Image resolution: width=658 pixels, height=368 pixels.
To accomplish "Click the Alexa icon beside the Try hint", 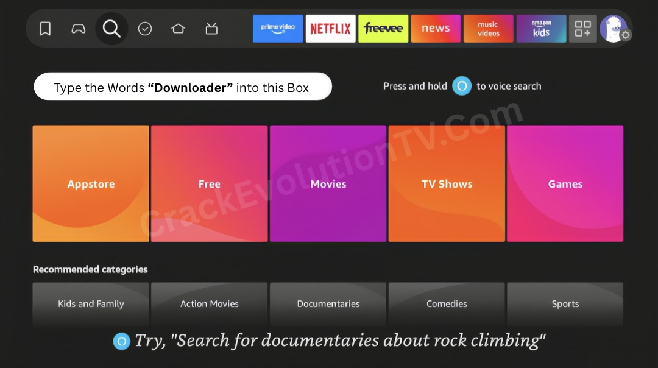I will point(122,341).
